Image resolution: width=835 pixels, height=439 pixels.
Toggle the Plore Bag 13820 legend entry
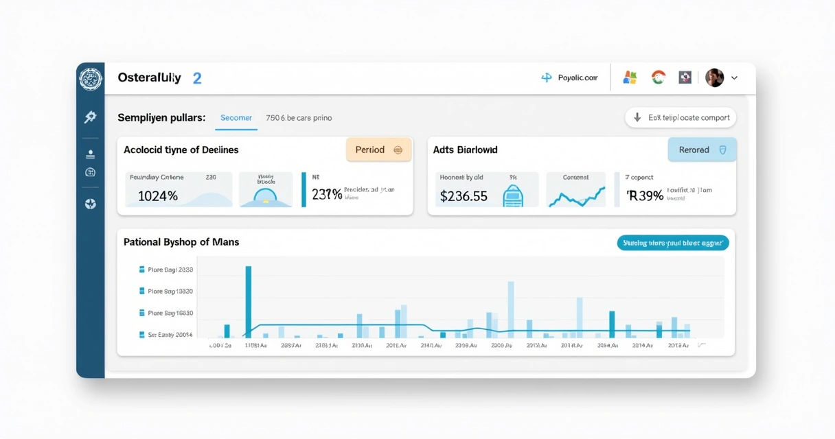tap(165, 291)
